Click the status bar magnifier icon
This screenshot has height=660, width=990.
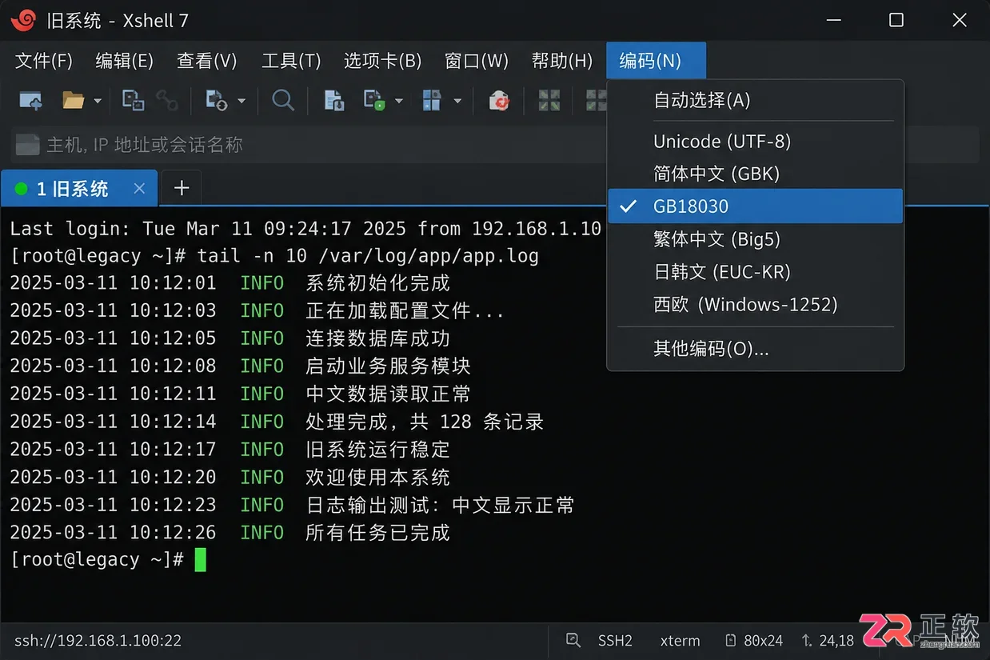(x=573, y=640)
